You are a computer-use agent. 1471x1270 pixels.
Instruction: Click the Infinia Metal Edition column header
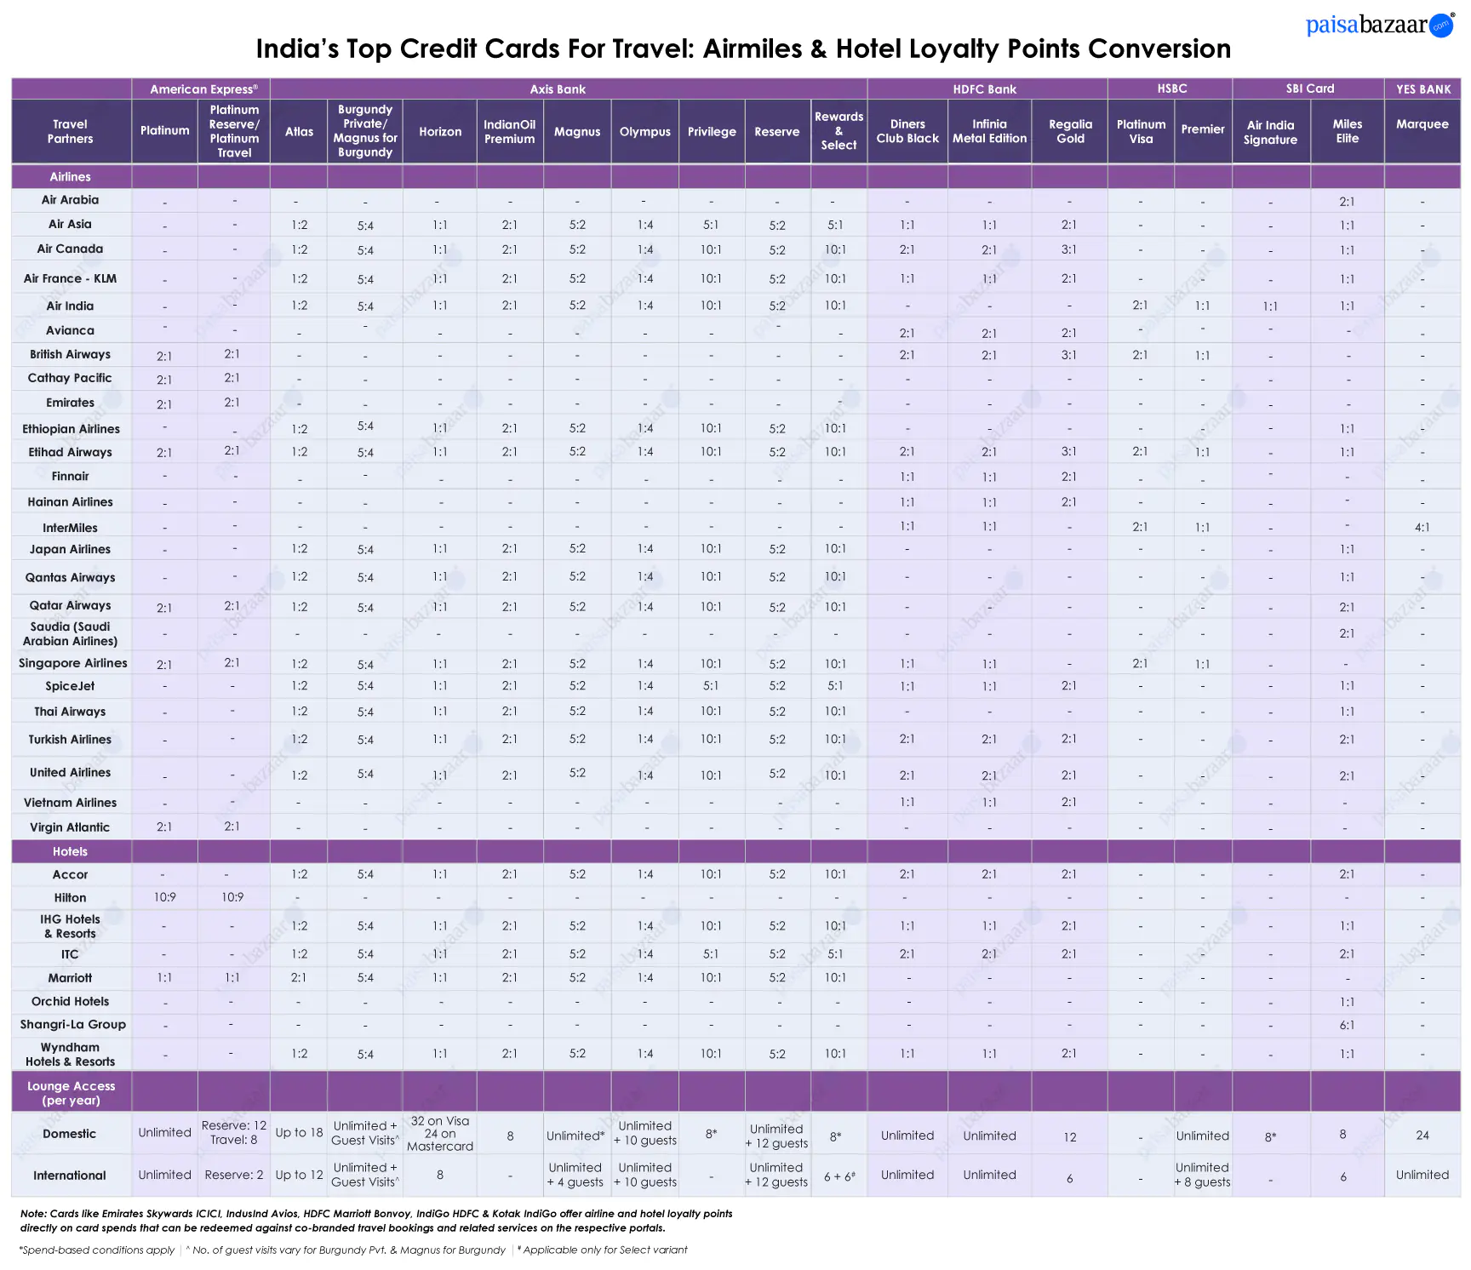(x=990, y=131)
